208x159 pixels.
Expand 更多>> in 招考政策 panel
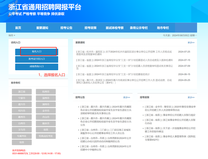(191, 97)
